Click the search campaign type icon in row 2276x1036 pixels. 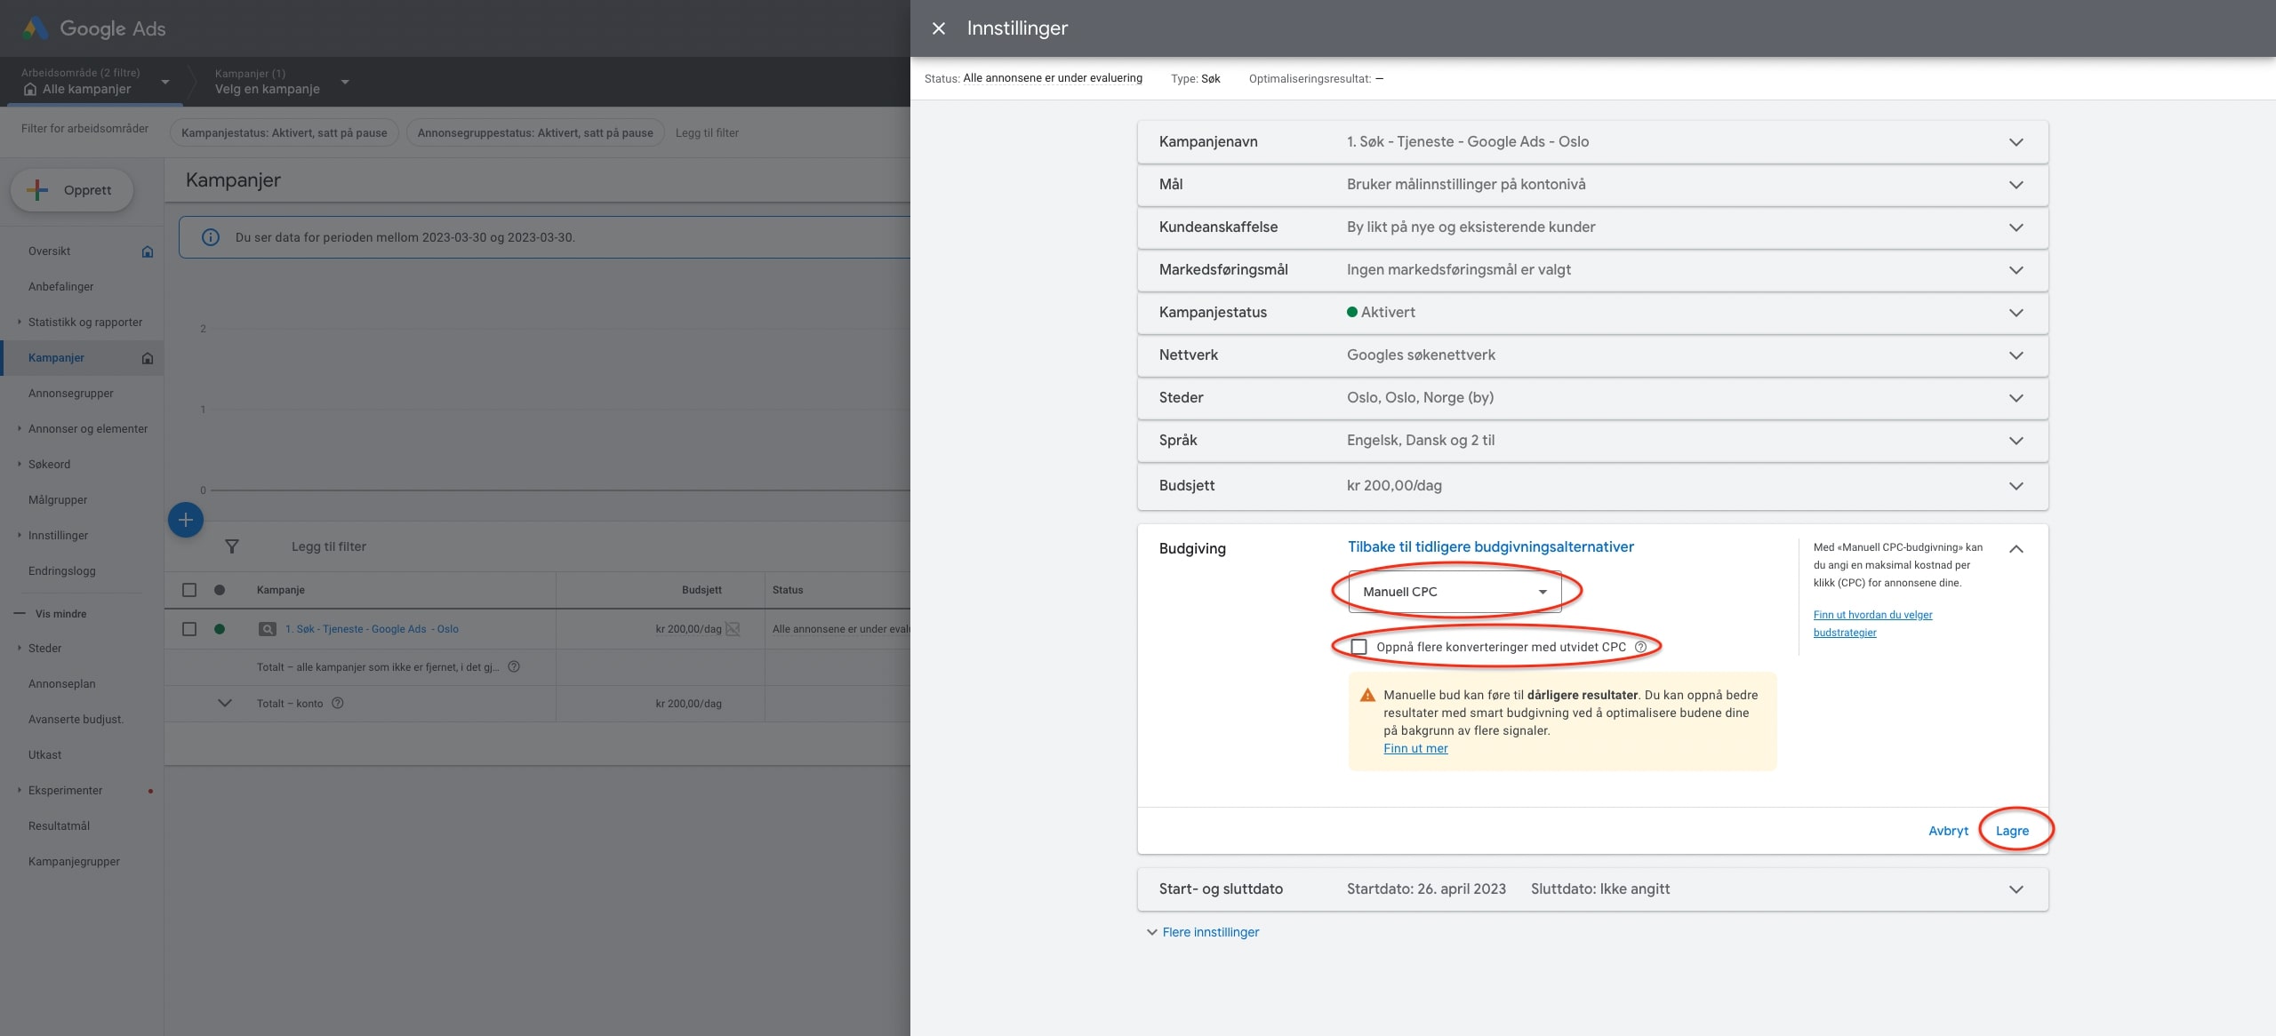[x=267, y=629]
